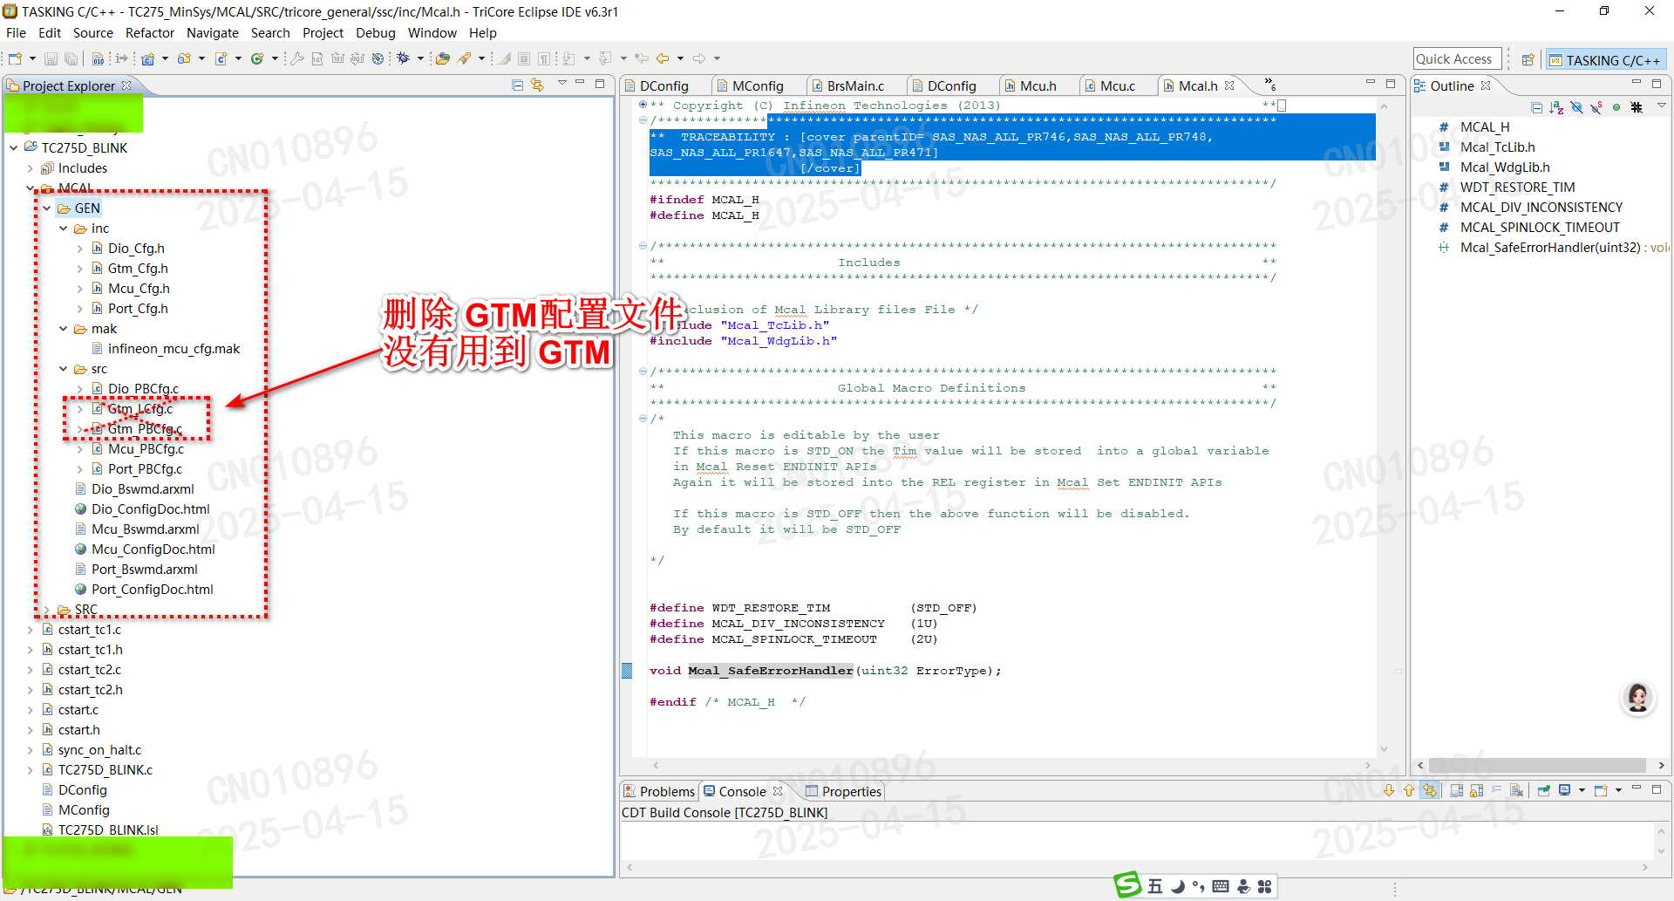Click the IME keyboard icon in taskbar
The image size is (1674, 901).
pyautogui.click(x=1221, y=886)
